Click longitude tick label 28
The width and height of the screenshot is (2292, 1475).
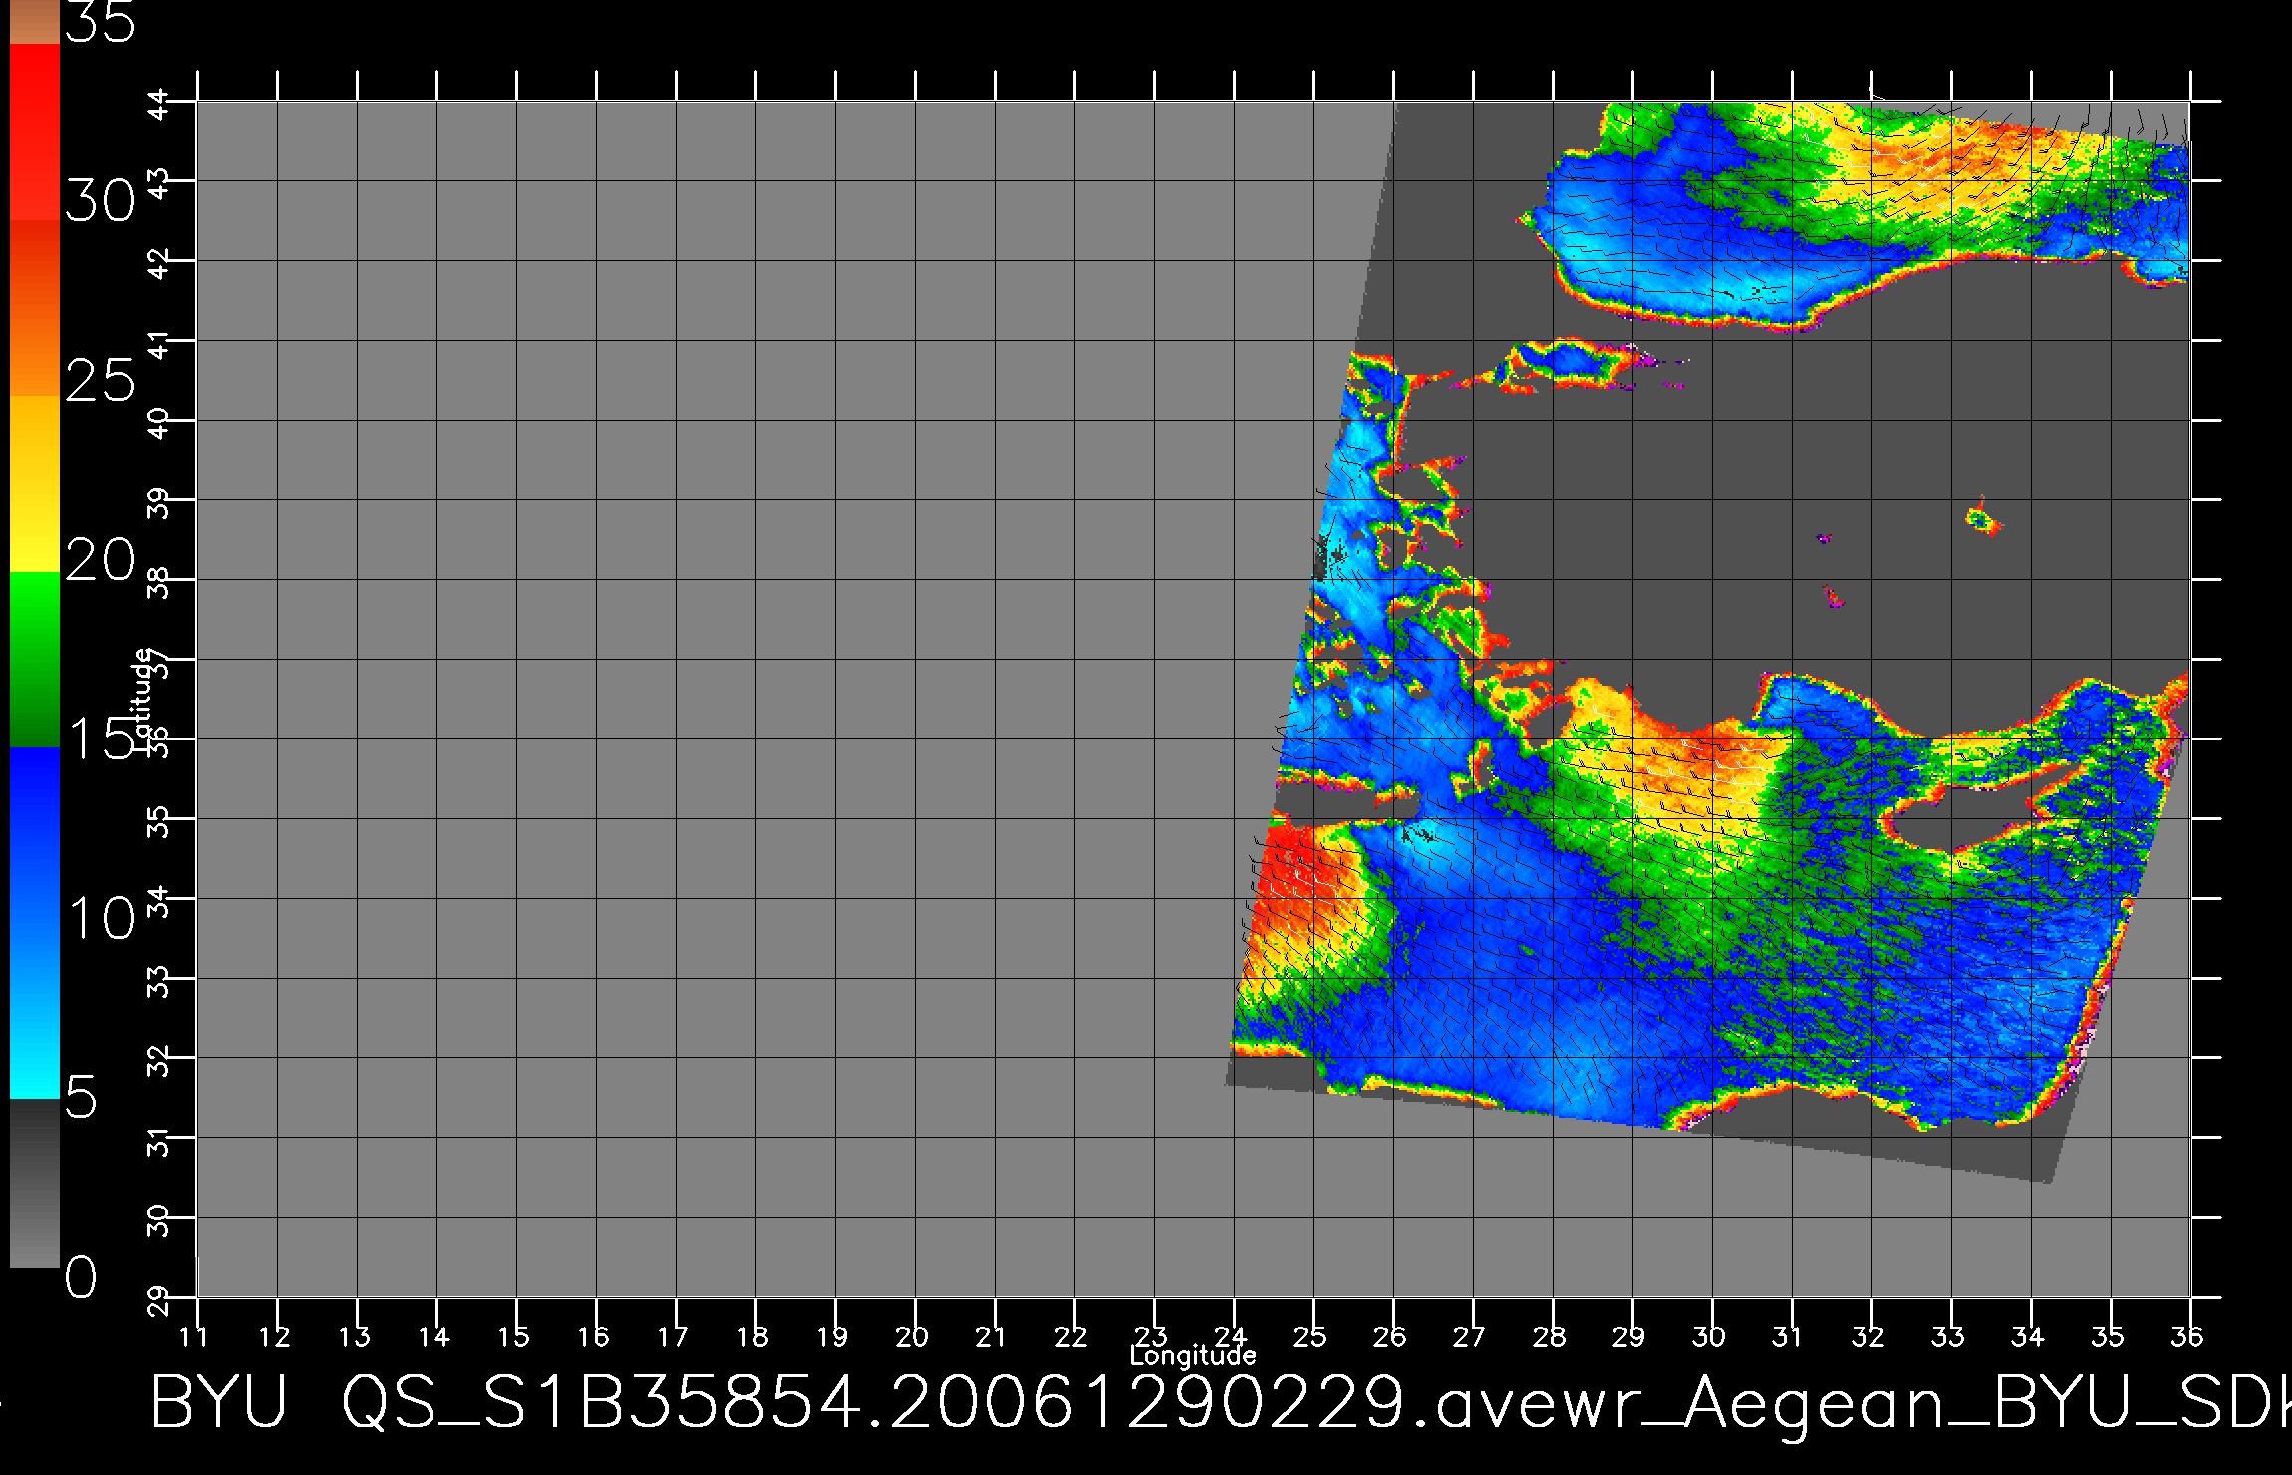coord(1550,1336)
